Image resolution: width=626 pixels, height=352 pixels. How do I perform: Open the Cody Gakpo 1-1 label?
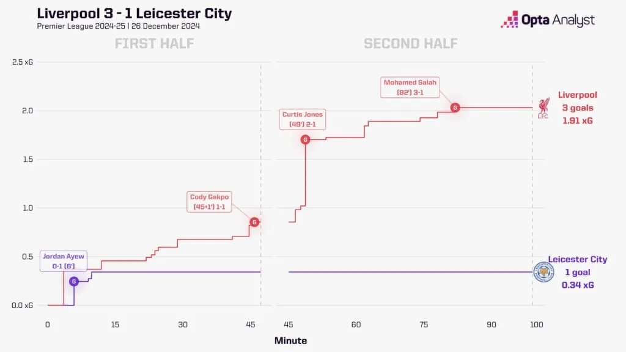pos(209,202)
